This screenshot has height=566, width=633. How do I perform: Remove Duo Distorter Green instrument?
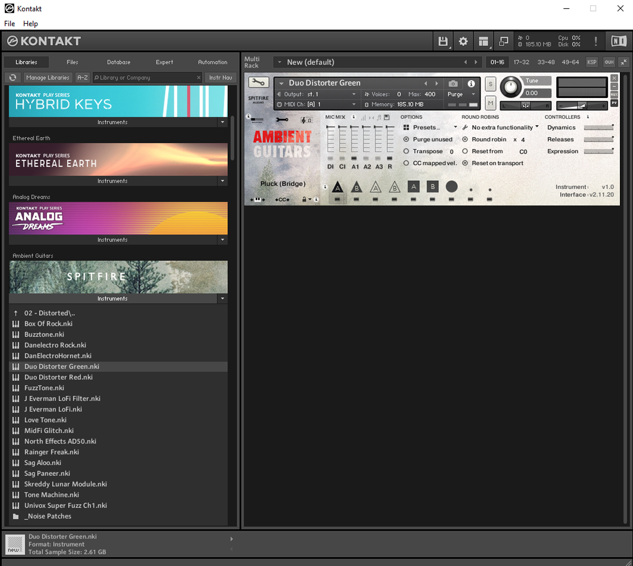point(614,78)
